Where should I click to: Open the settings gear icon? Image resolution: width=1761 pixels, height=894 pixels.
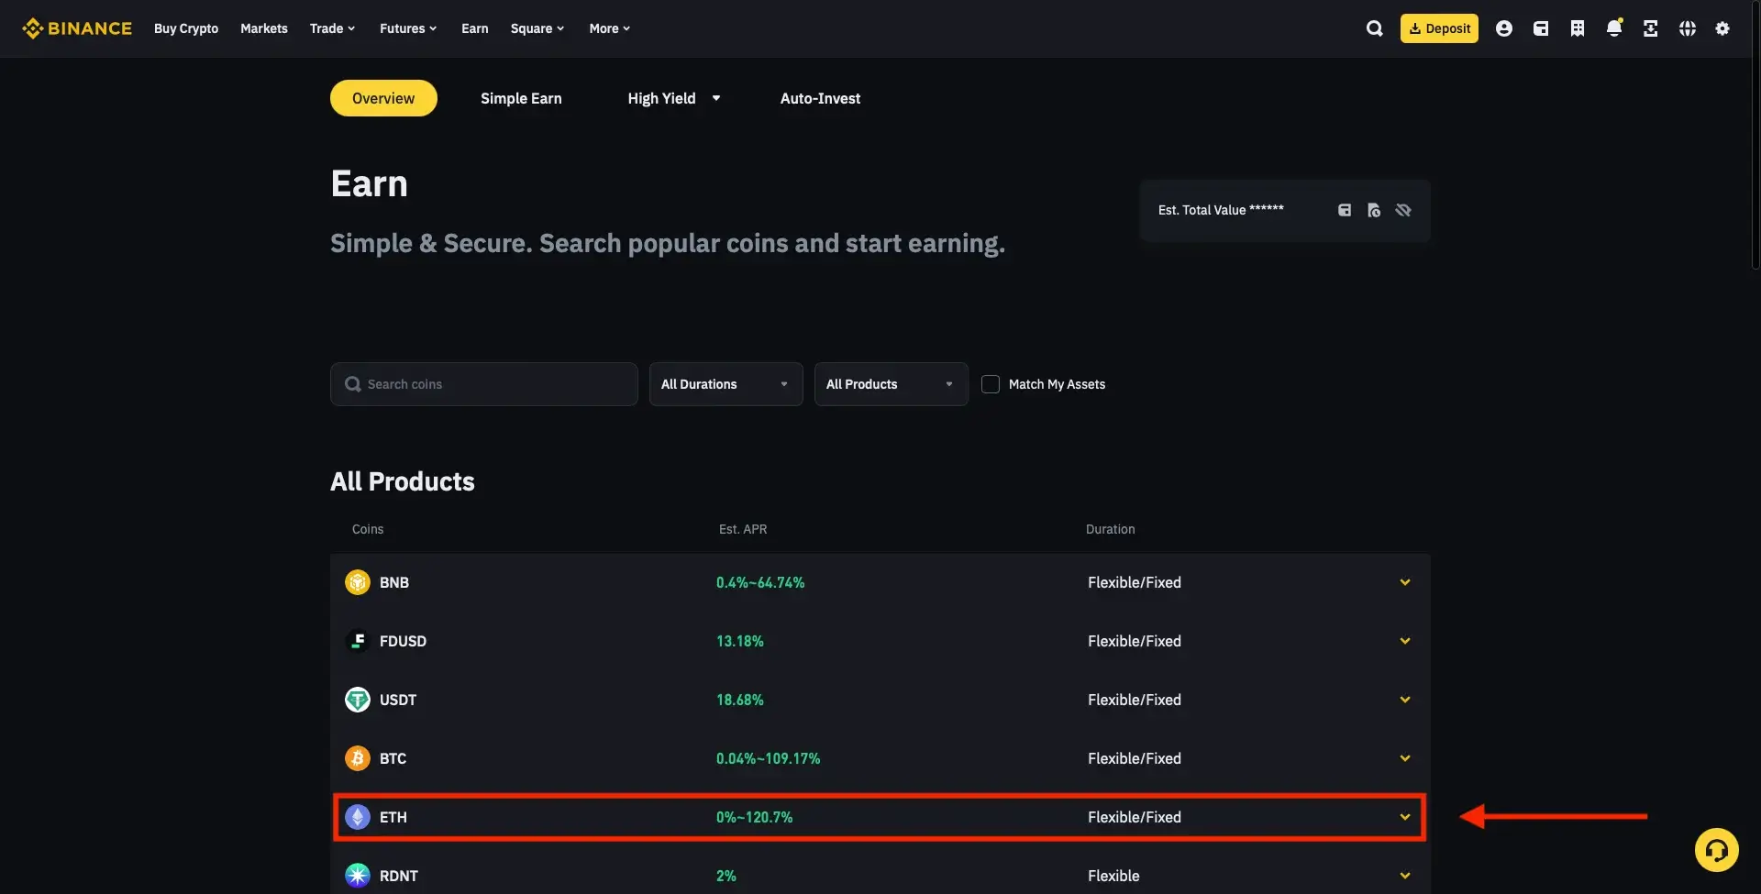(1722, 28)
